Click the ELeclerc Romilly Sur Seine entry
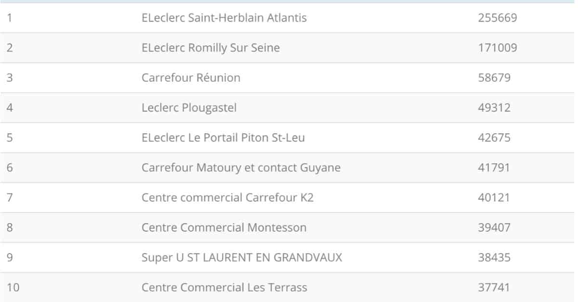 tap(210, 48)
